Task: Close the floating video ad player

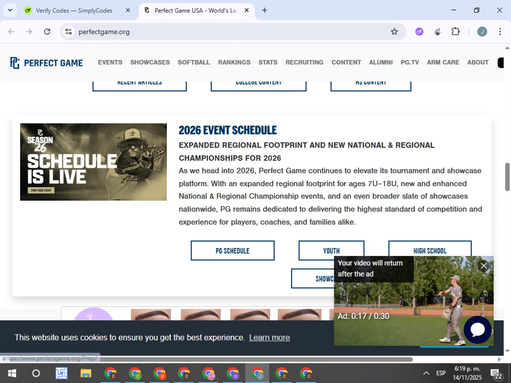Action: [483, 266]
